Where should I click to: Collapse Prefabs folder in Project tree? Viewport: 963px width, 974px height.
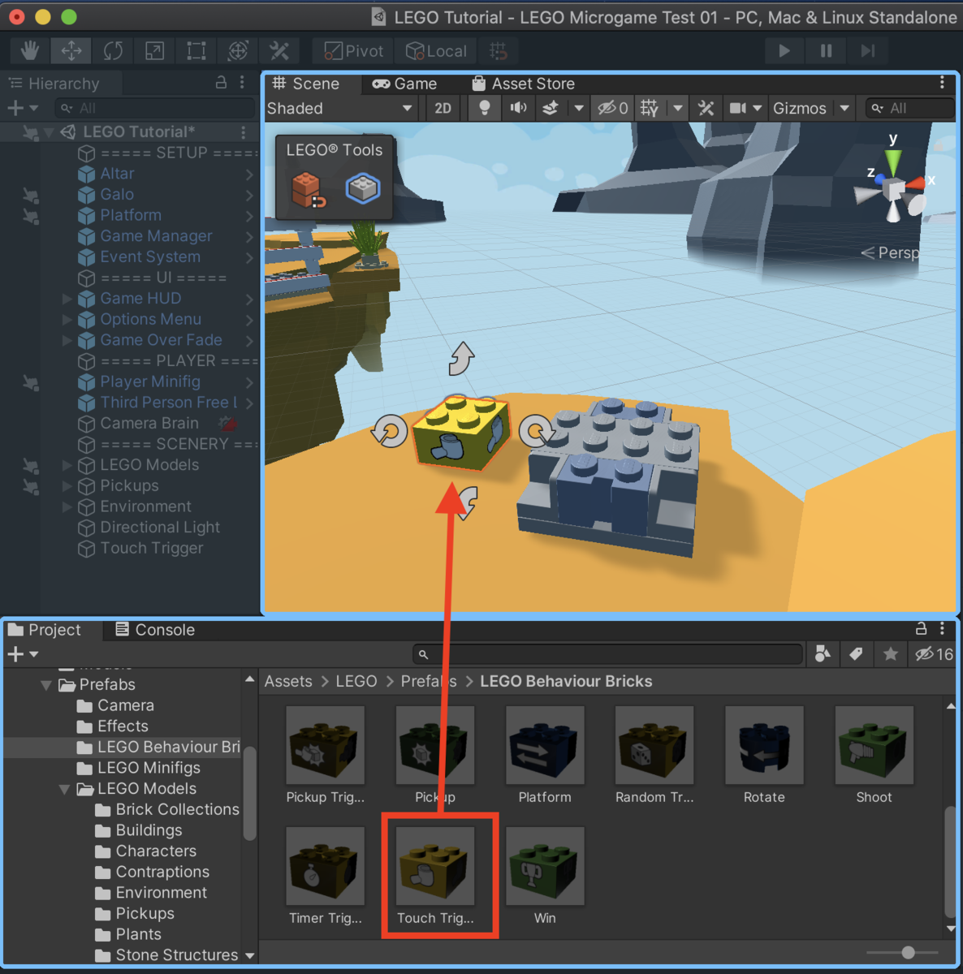pyautogui.click(x=46, y=685)
